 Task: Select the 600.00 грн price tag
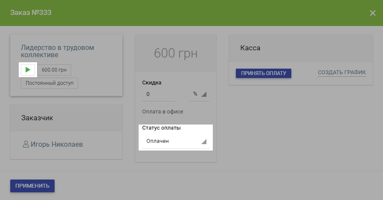54,70
